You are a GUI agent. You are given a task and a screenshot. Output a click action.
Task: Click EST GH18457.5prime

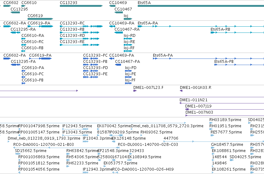(213, 148)
